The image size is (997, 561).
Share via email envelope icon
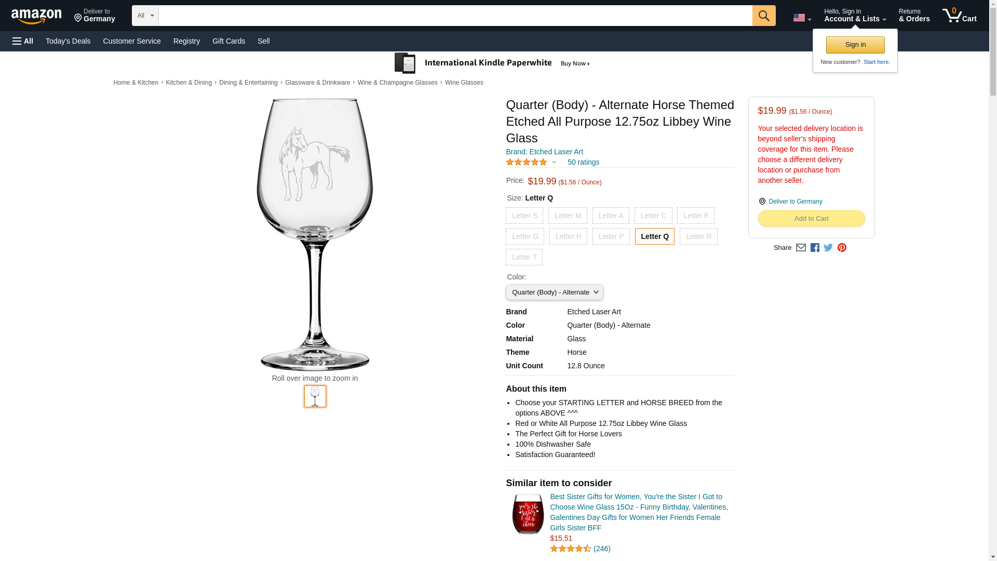coord(801,248)
